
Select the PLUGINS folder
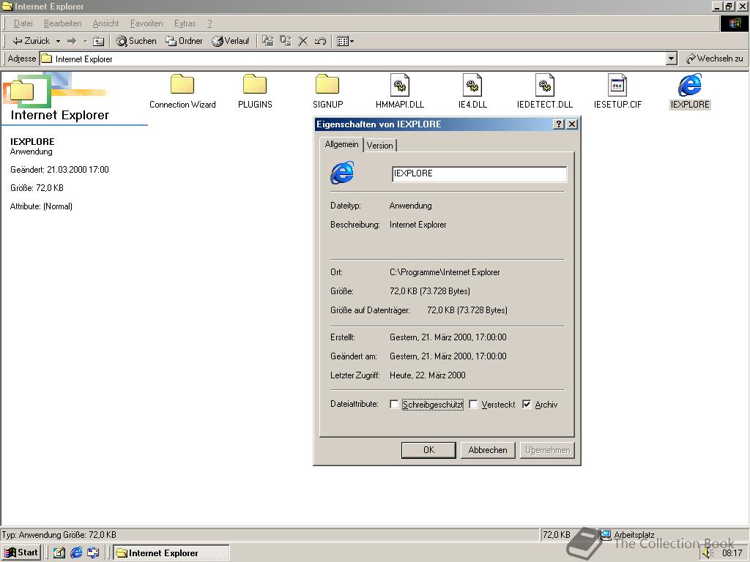click(255, 91)
